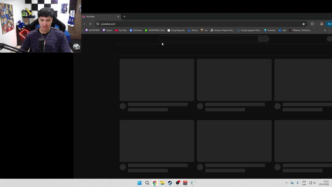Open the Restream bookmark

pyautogui.click(x=136, y=30)
